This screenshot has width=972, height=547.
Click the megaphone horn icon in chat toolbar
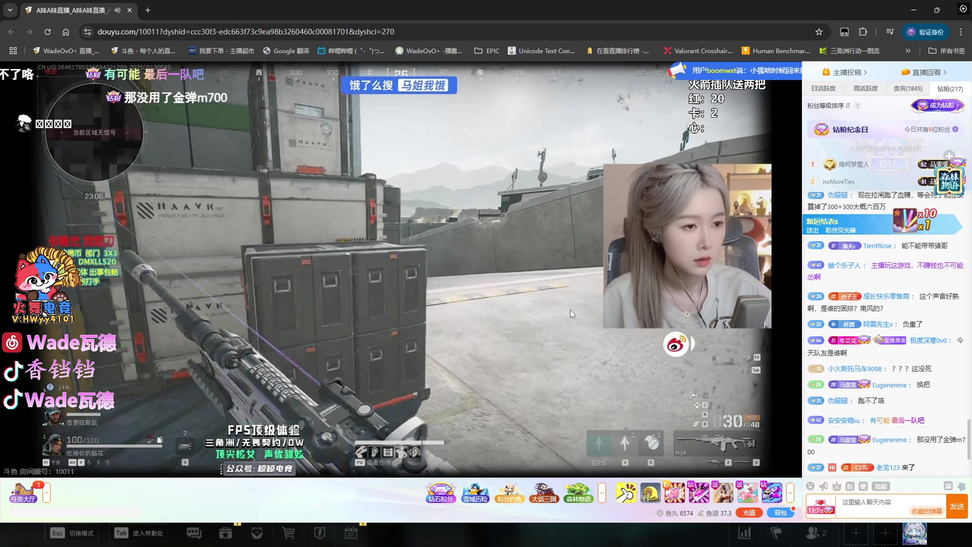point(824,486)
